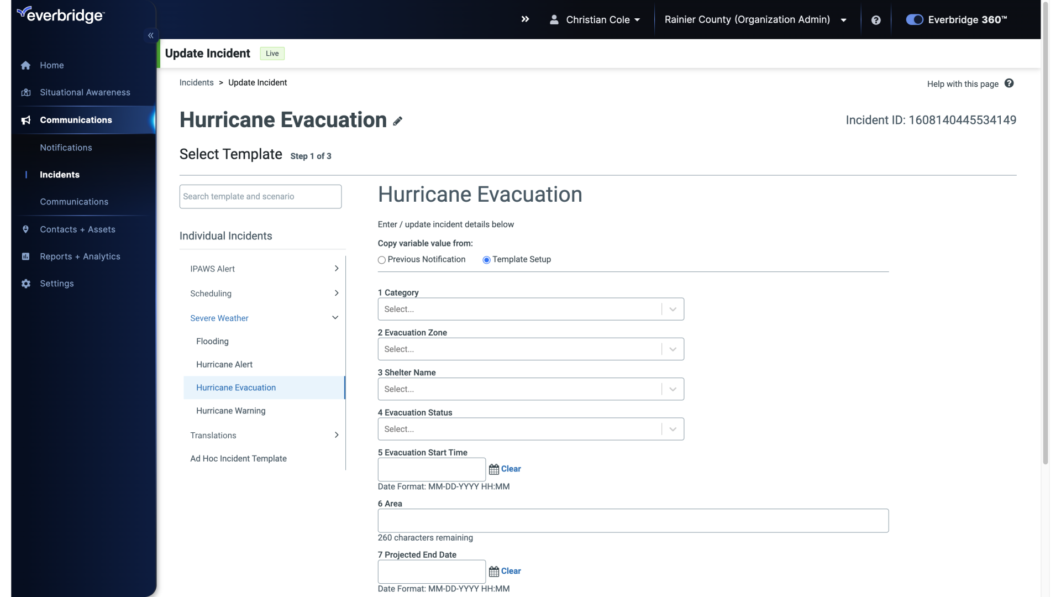The width and height of the screenshot is (1061, 597).
Task: Click the Evacuation Start Time input field
Action: pyautogui.click(x=432, y=469)
